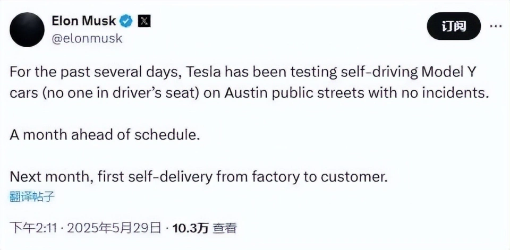Screen dimensions: 510x250
Task: Open the @elonmusk handle link
Action: pos(87,39)
